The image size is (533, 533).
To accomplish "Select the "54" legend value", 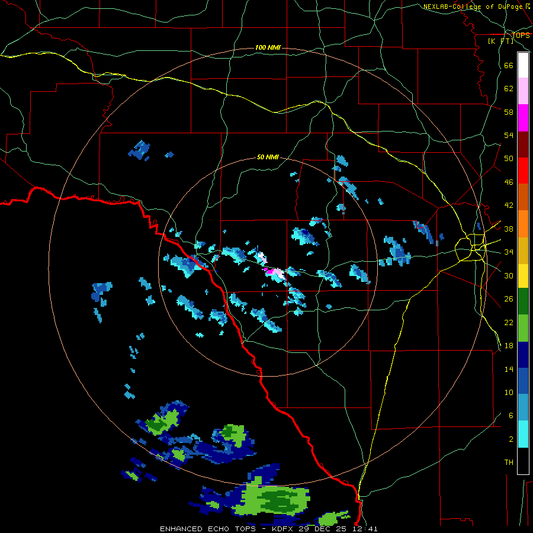I will tap(509, 135).
